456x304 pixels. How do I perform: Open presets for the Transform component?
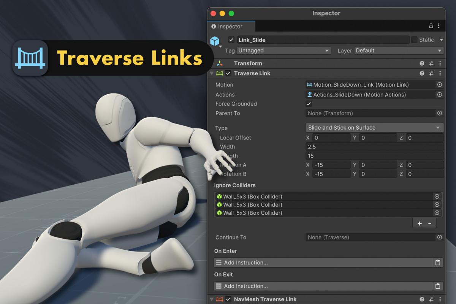click(x=431, y=63)
